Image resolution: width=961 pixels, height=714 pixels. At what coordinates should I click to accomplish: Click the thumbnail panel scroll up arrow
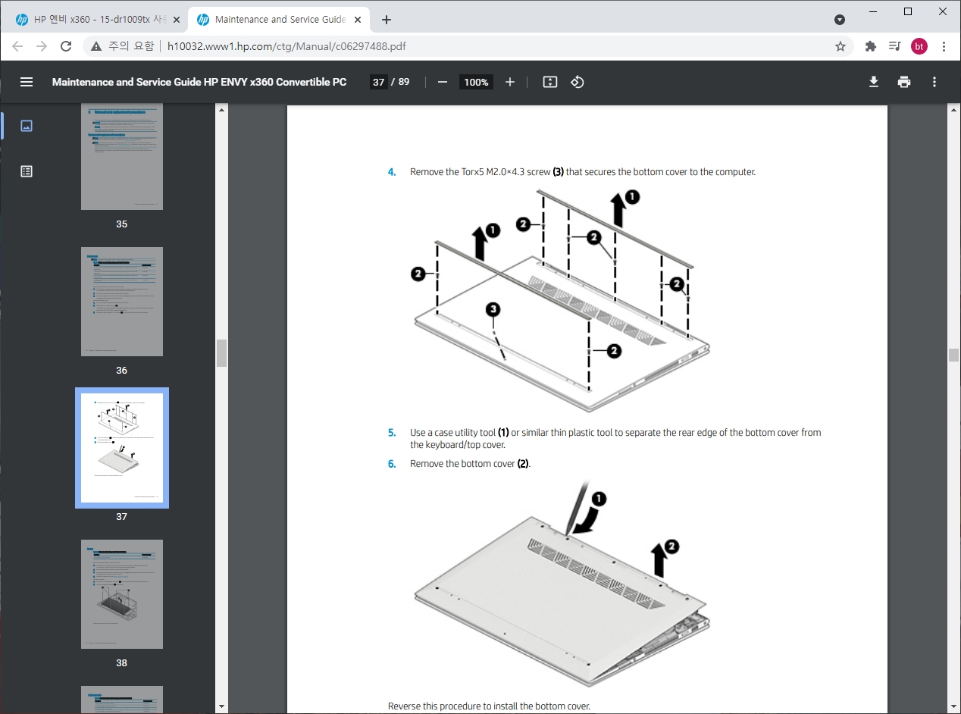[x=221, y=111]
